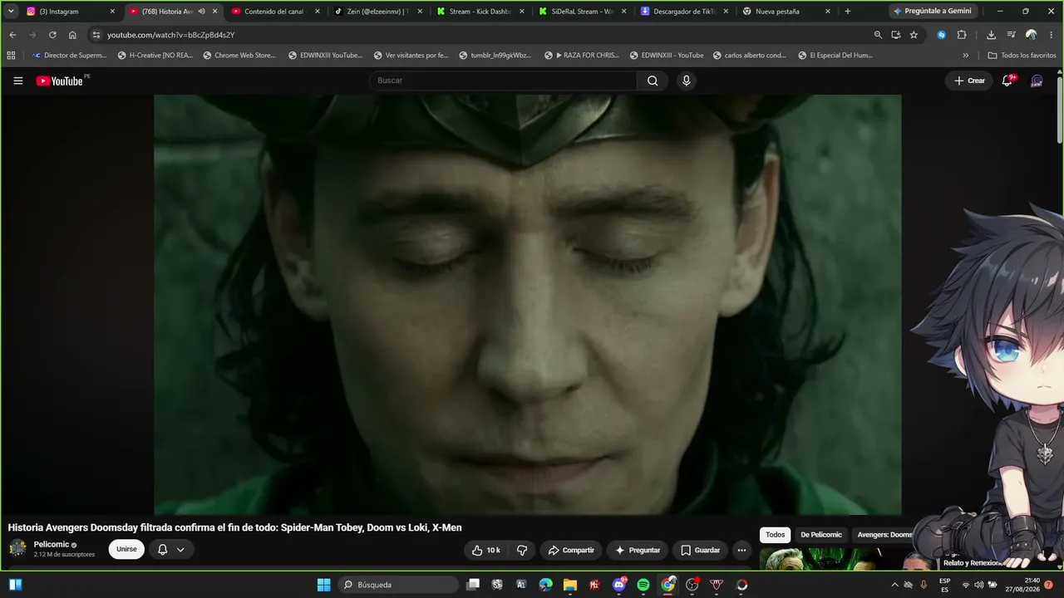Open the YouTube account avatar menu
Viewport: 1064px width, 598px height.
[1037, 81]
